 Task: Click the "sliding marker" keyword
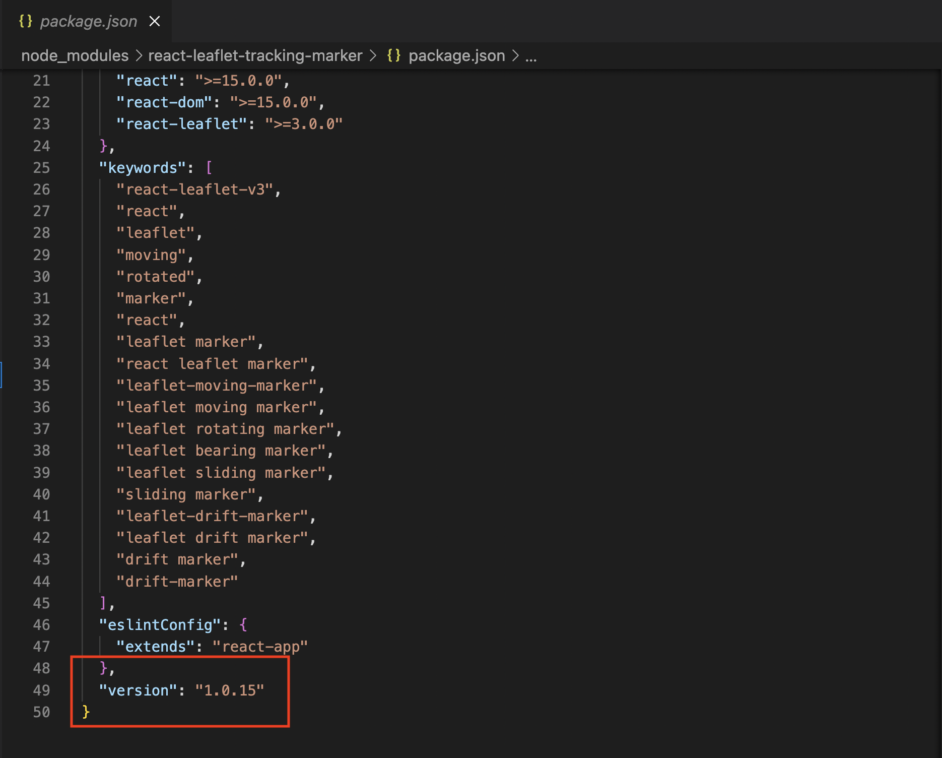(186, 494)
